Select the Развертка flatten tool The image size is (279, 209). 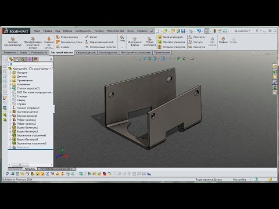point(196,47)
